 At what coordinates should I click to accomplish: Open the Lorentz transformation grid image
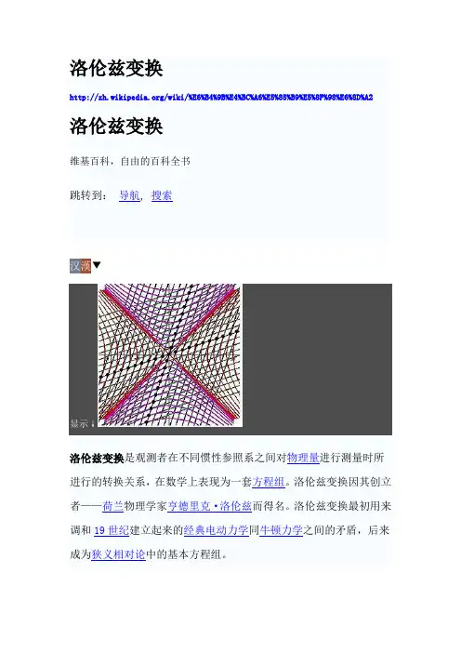click(170, 355)
